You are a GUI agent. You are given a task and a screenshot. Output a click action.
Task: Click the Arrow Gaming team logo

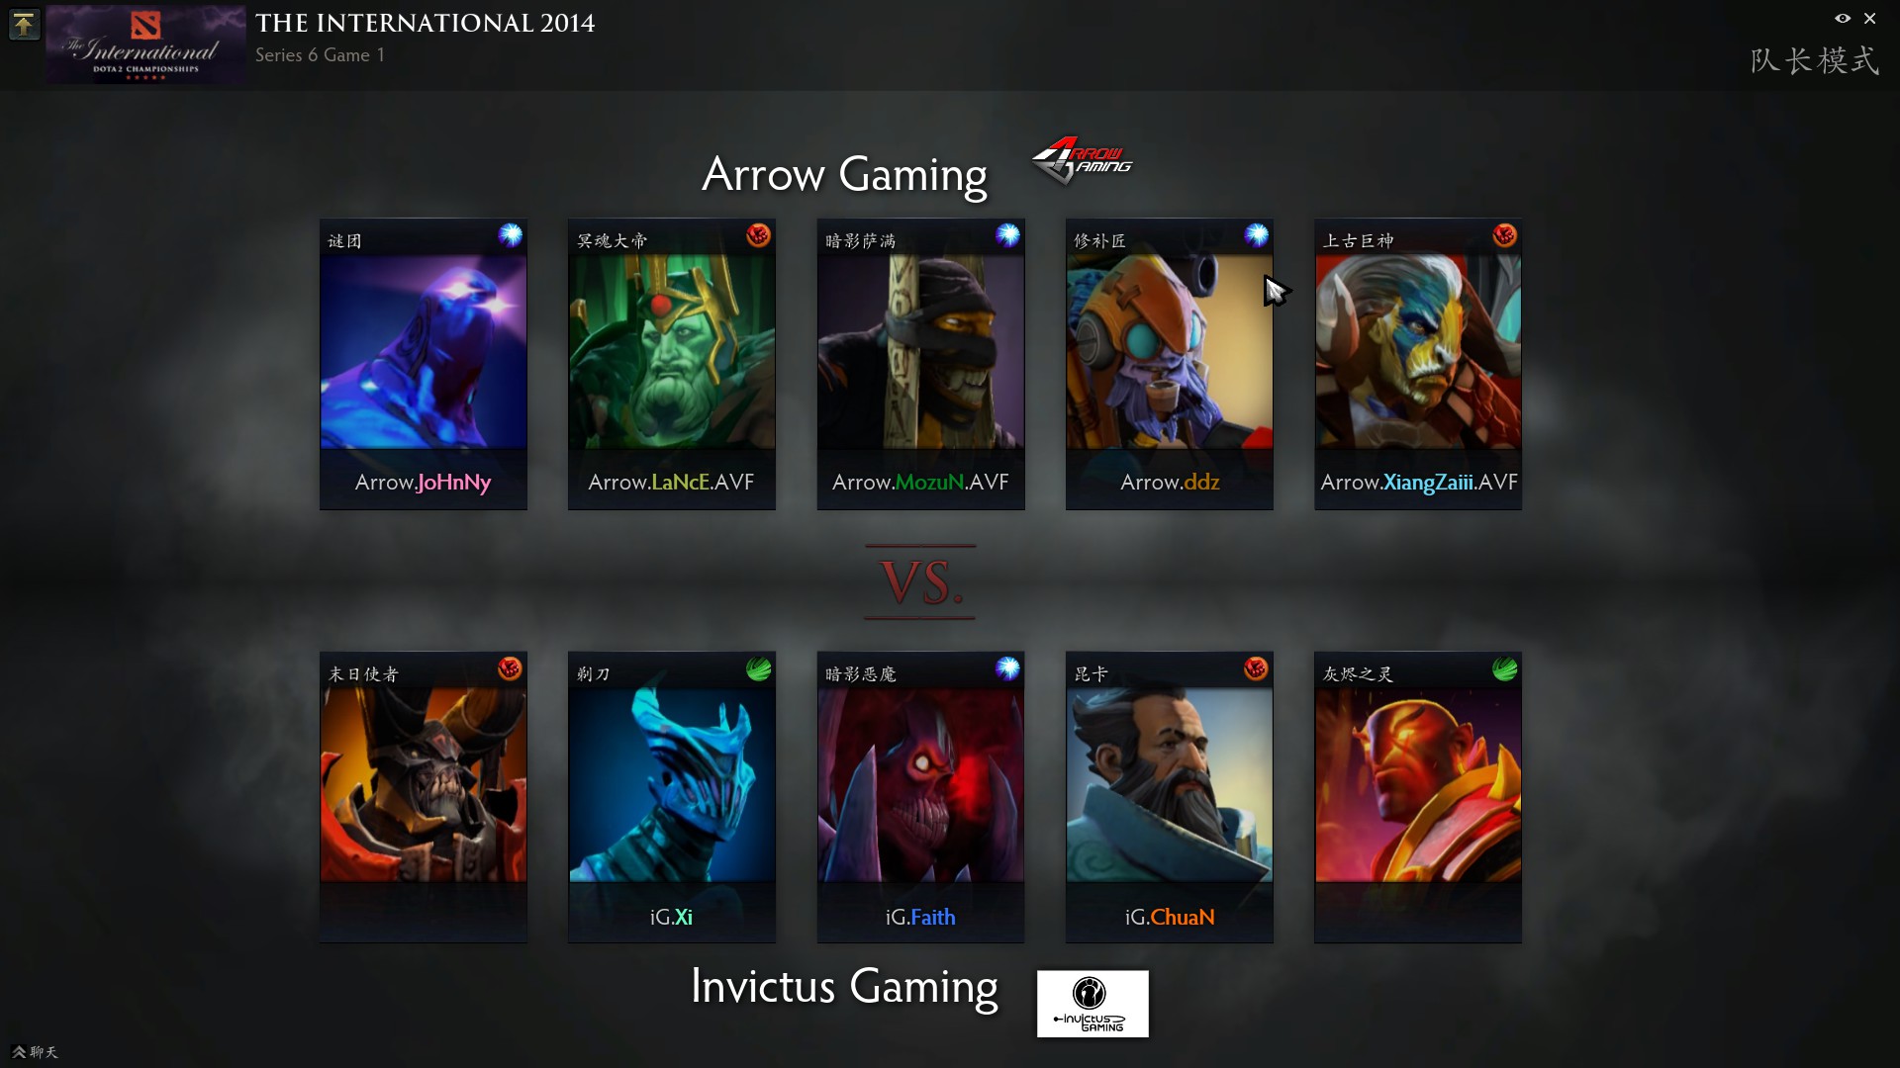point(1082,160)
